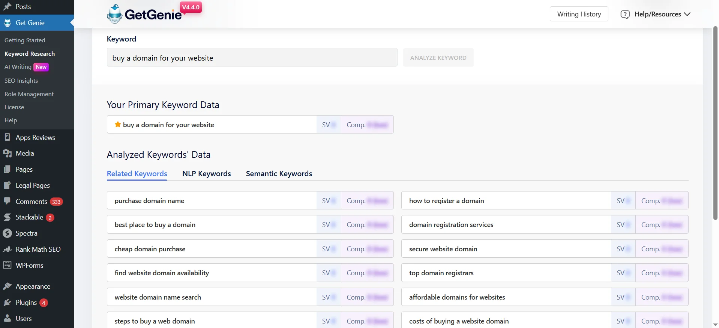
Task: Open the Rank Math SEO menu link
Action: [38, 249]
